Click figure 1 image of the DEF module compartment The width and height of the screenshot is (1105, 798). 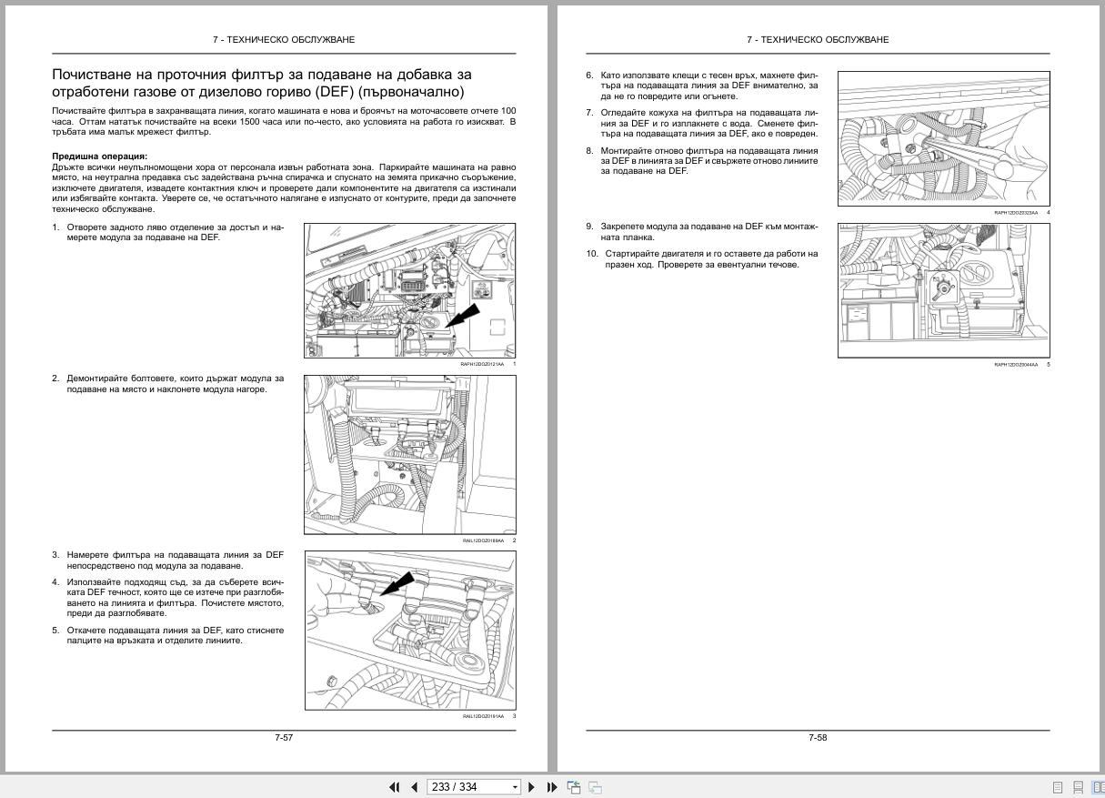(x=409, y=290)
